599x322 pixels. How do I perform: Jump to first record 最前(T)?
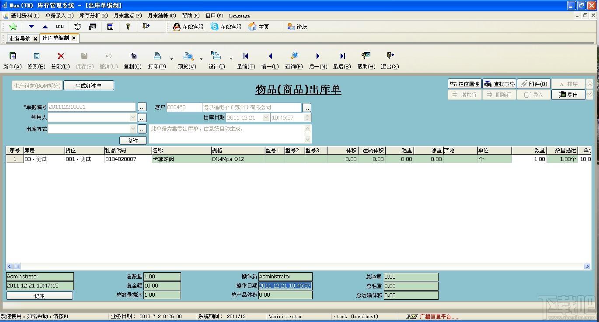click(x=246, y=61)
